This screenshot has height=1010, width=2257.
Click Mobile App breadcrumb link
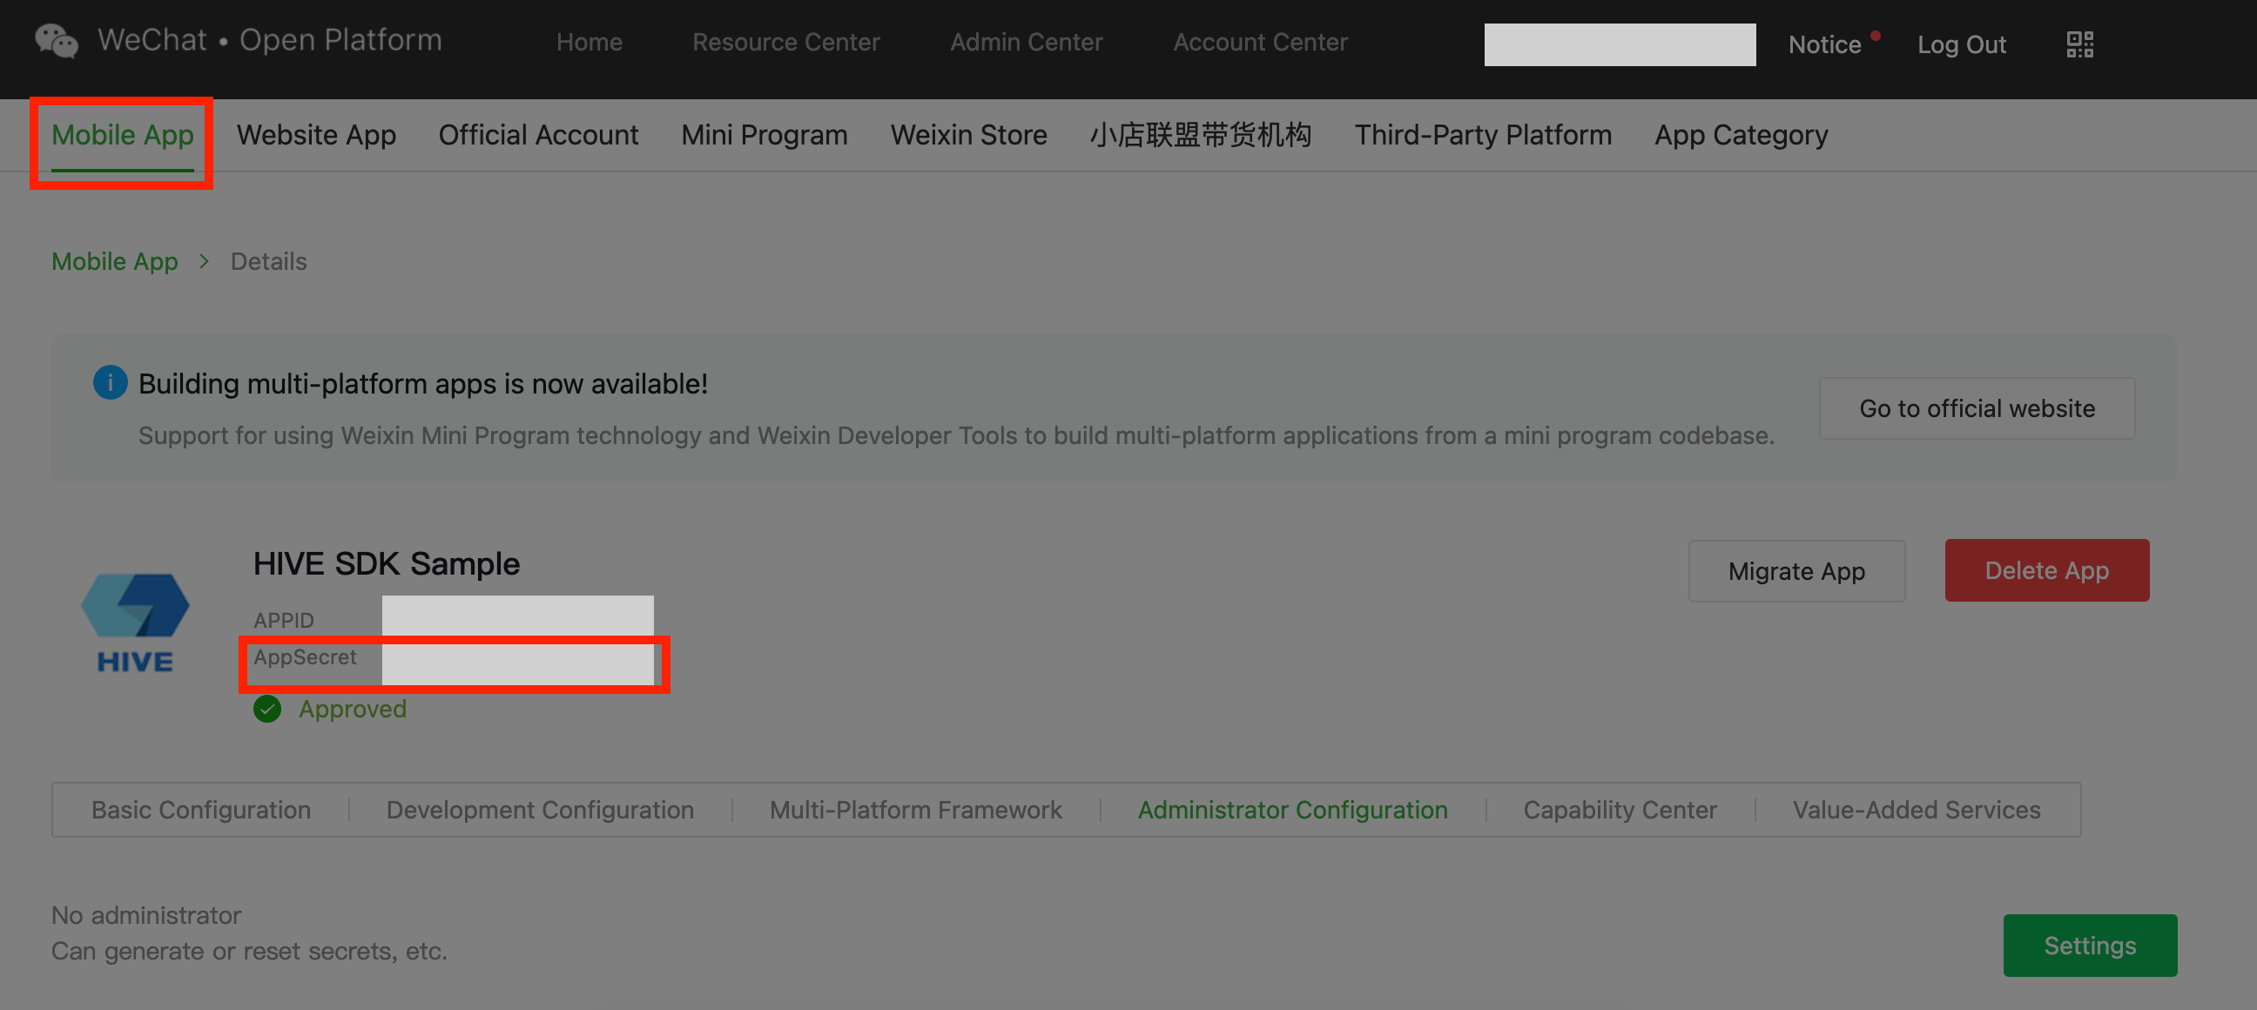point(115,261)
